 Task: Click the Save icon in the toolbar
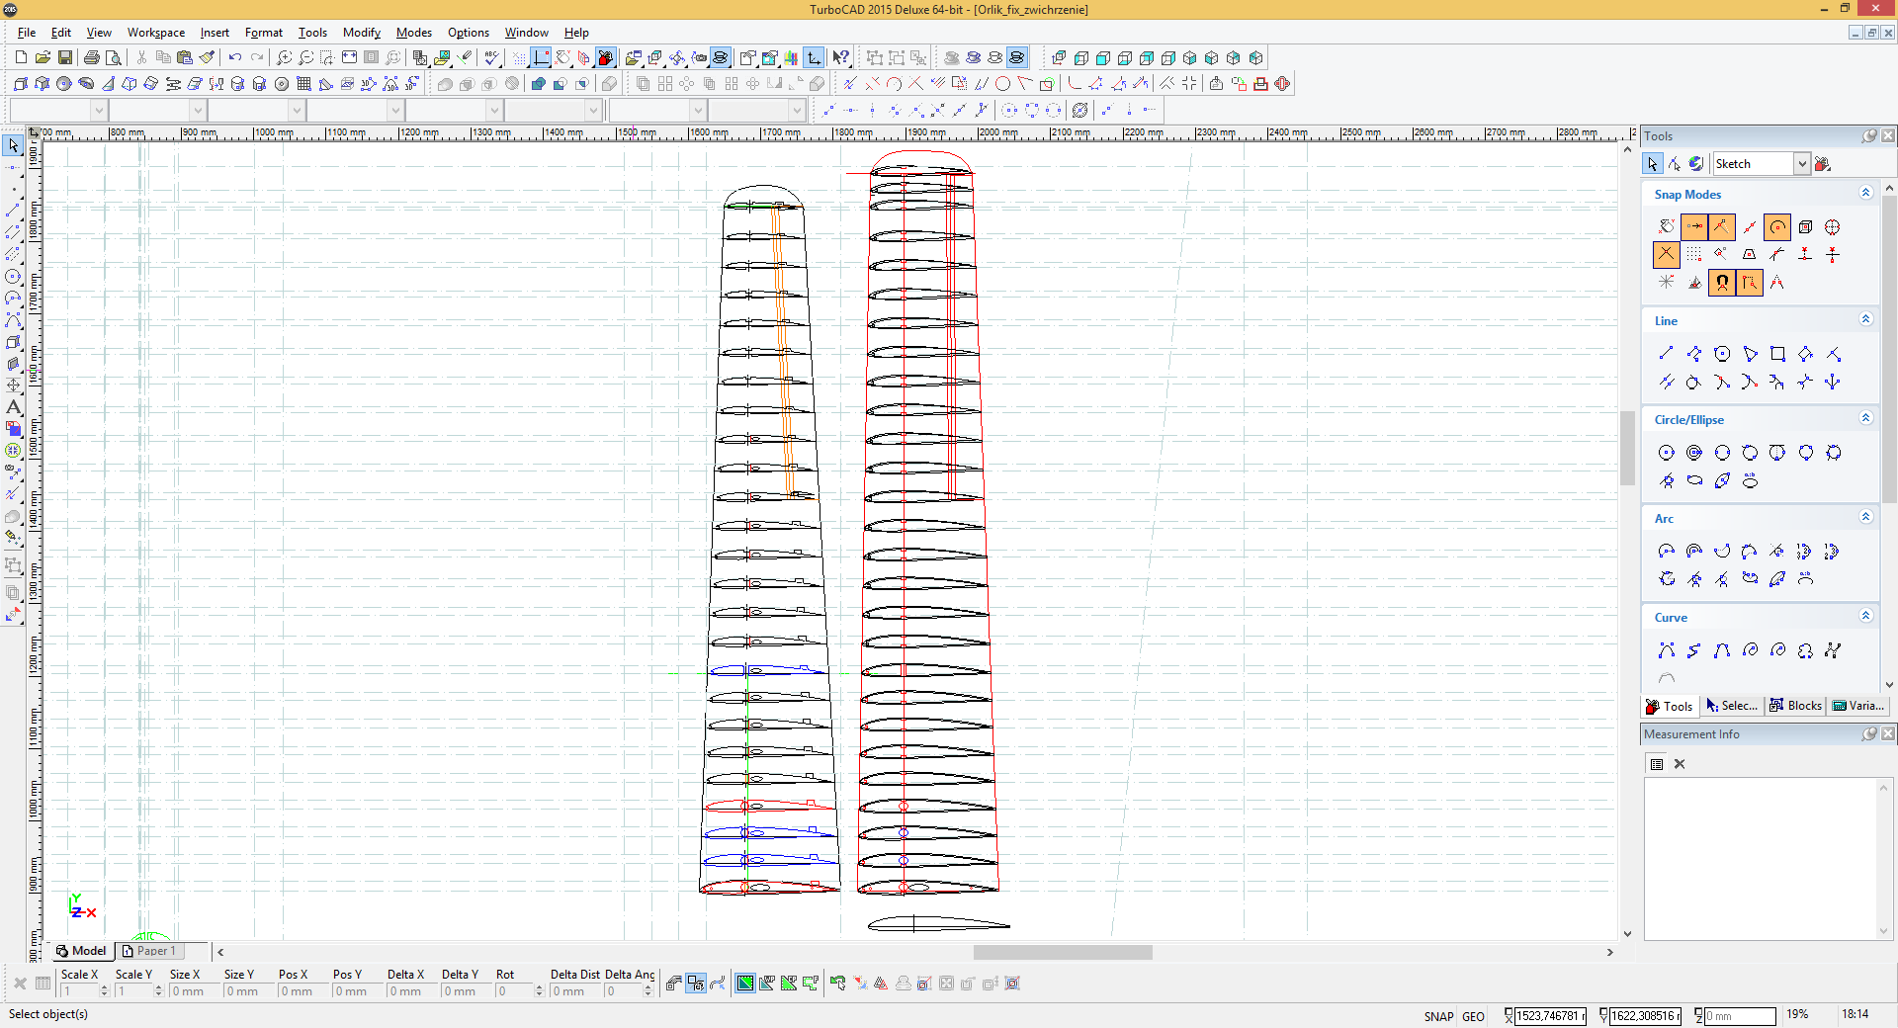(65, 58)
